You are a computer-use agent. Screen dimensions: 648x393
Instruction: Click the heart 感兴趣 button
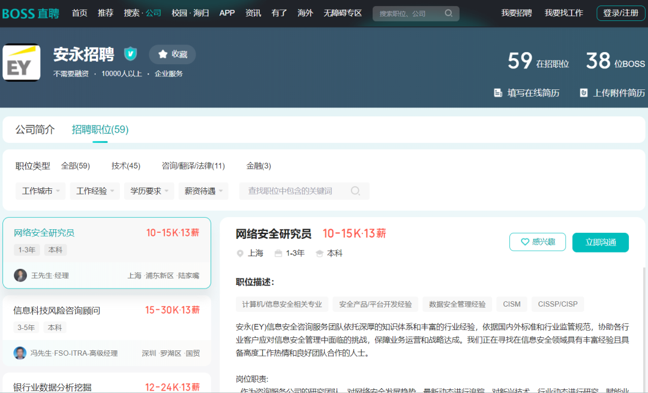point(538,242)
